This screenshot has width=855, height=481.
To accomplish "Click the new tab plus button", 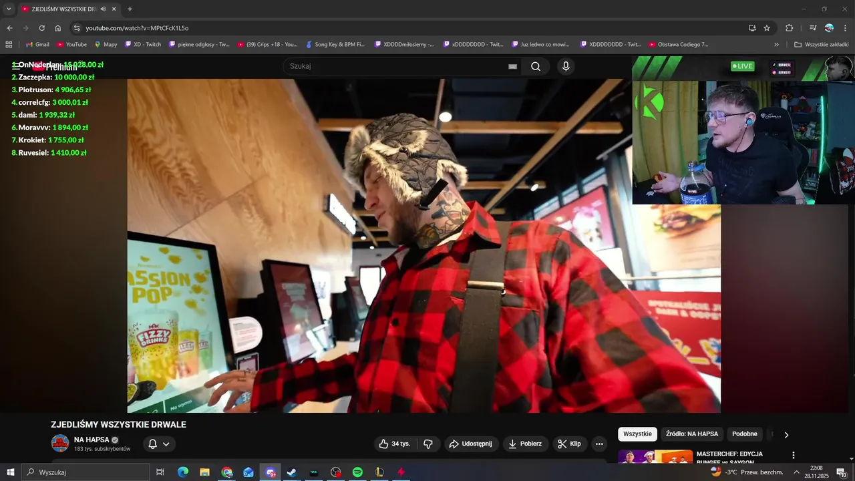I will (130, 9).
